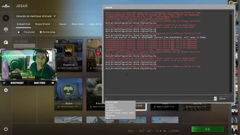Click the console command input field
This screenshot has width=240, height=135.
[159, 99]
